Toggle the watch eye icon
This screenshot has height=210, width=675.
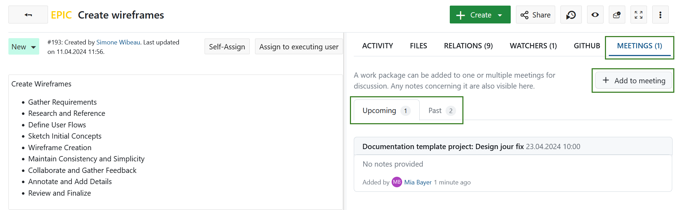tap(595, 15)
